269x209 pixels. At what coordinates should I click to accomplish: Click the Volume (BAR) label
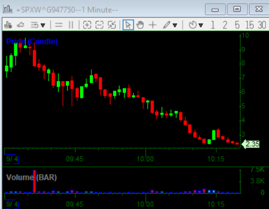[31, 177]
